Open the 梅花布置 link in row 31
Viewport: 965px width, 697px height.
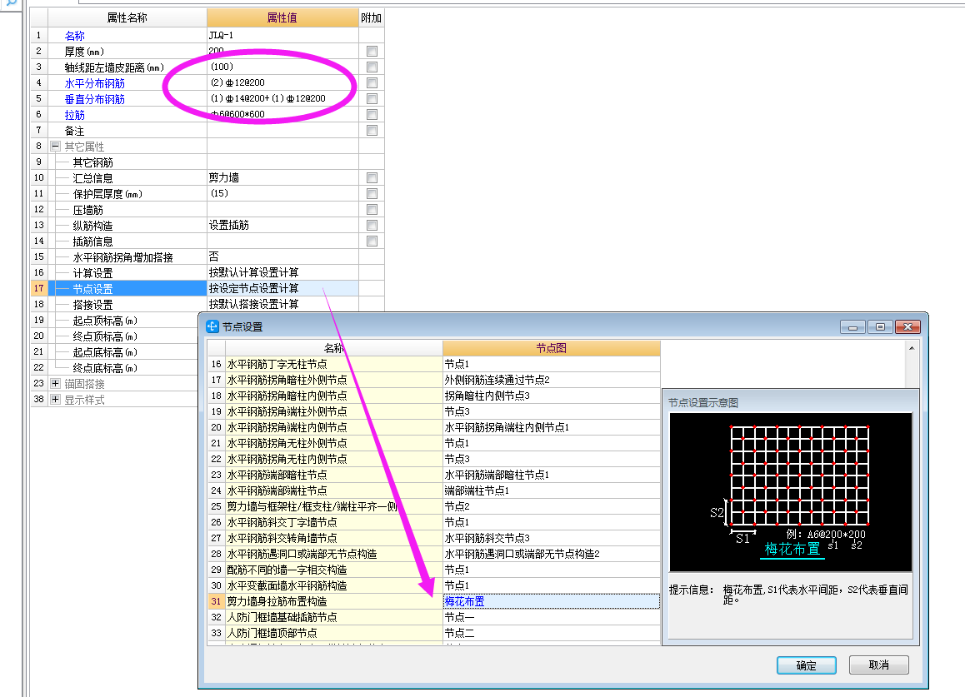pyautogui.click(x=464, y=600)
